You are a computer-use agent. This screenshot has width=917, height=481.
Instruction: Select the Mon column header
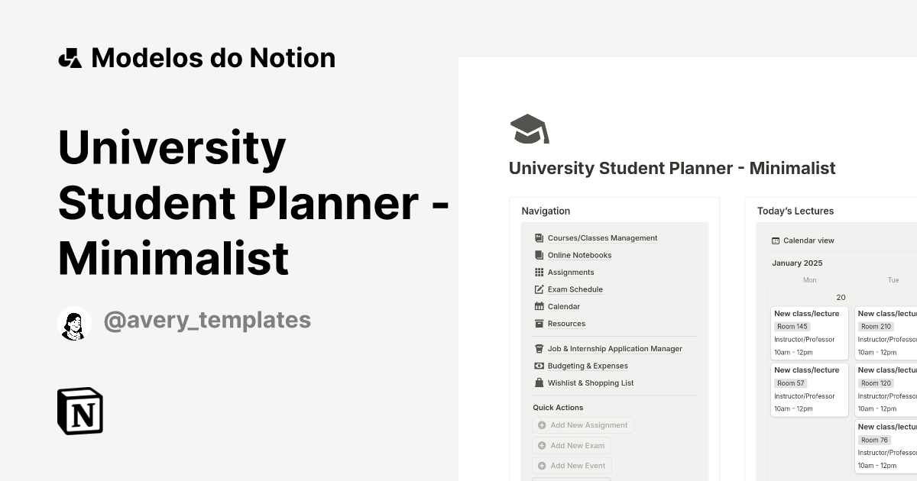pos(809,280)
